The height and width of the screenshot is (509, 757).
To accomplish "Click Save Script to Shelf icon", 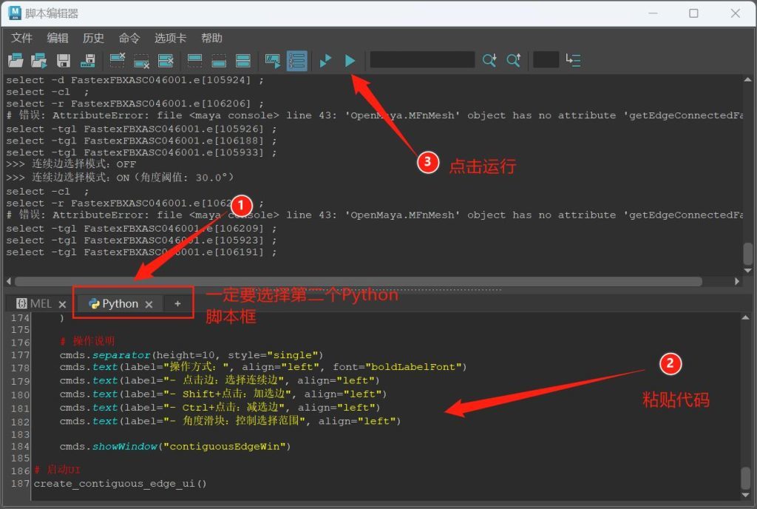I will tap(88, 61).
